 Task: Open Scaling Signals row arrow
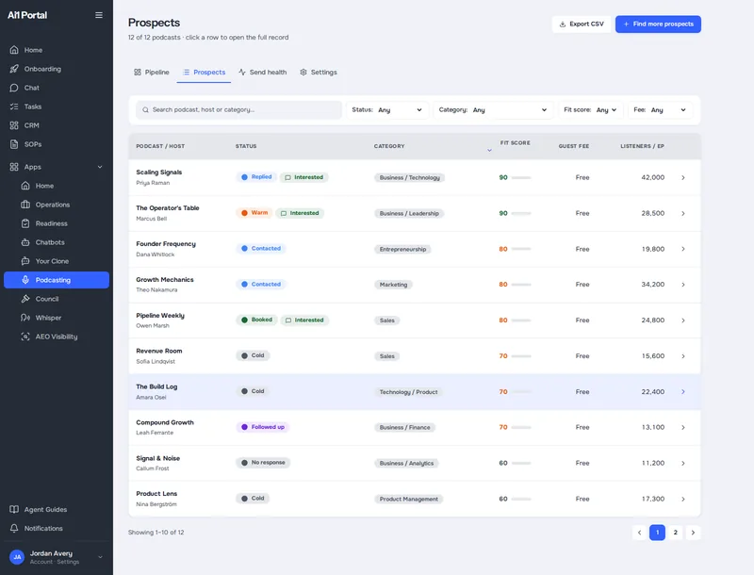[x=682, y=178]
